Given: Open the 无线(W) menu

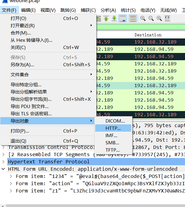Looking at the screenshot, I should point(168,10).
